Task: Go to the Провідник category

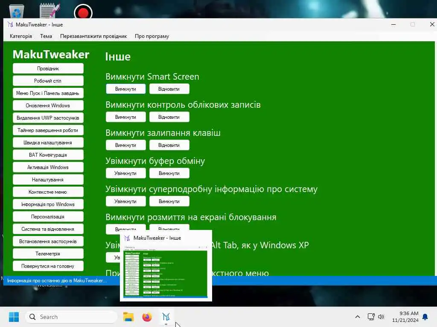Action: [x=48, y=69]
